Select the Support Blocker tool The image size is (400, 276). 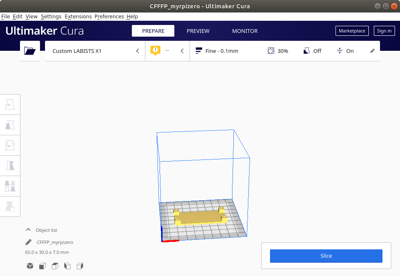[10, 206]
